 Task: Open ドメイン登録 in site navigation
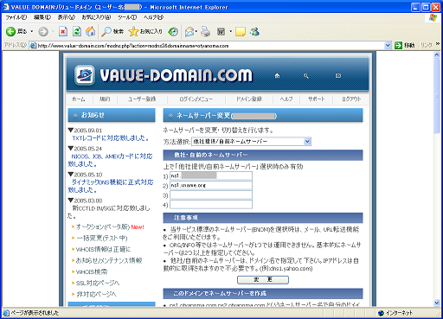point(249,99)
